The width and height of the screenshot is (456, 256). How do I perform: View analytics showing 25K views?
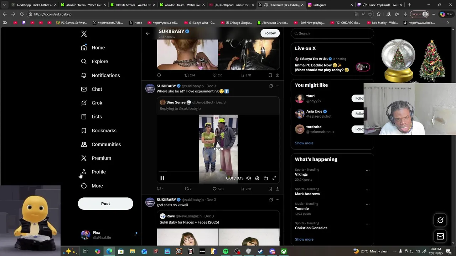[x=246, y=189]
